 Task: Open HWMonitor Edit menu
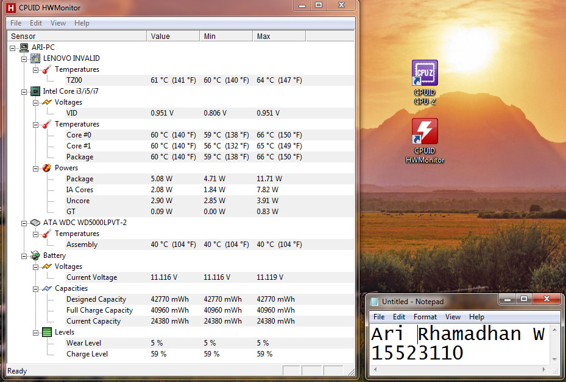pyautogui.click(x=36, y=23)
